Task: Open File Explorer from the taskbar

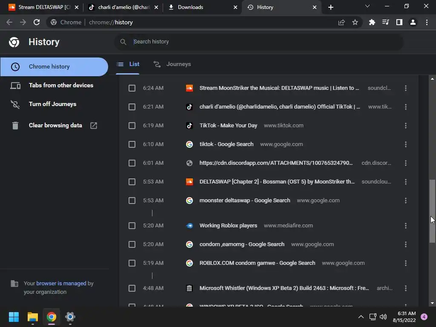Action: [32, 317]
